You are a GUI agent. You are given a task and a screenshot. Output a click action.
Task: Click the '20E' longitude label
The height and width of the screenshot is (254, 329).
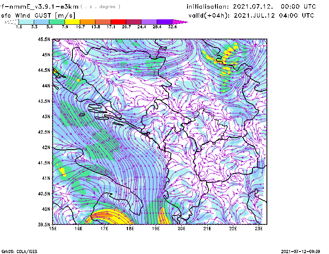tap(181, 229)
